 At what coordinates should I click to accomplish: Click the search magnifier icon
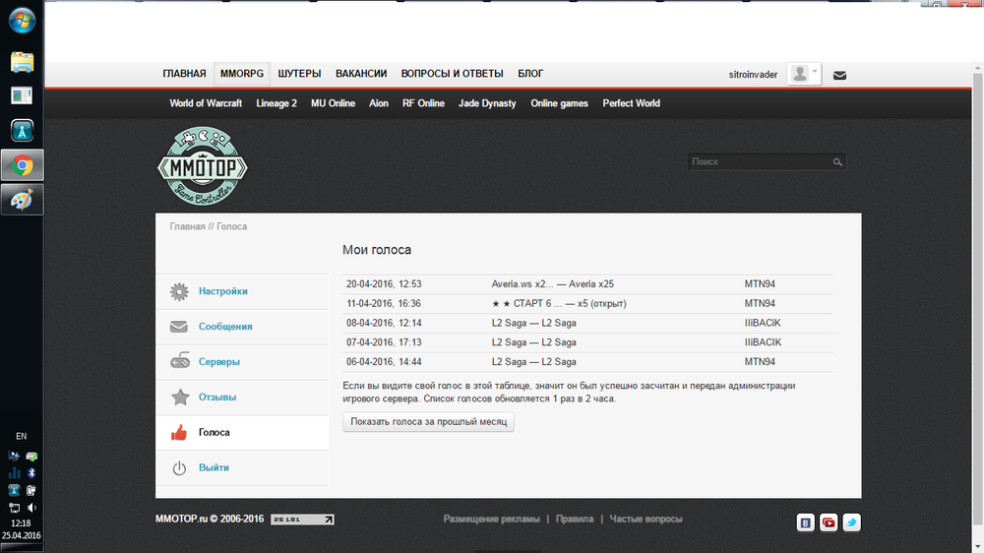(837, 162)
